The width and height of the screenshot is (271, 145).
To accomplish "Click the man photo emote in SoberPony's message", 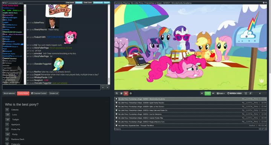I will click(52, 23).
